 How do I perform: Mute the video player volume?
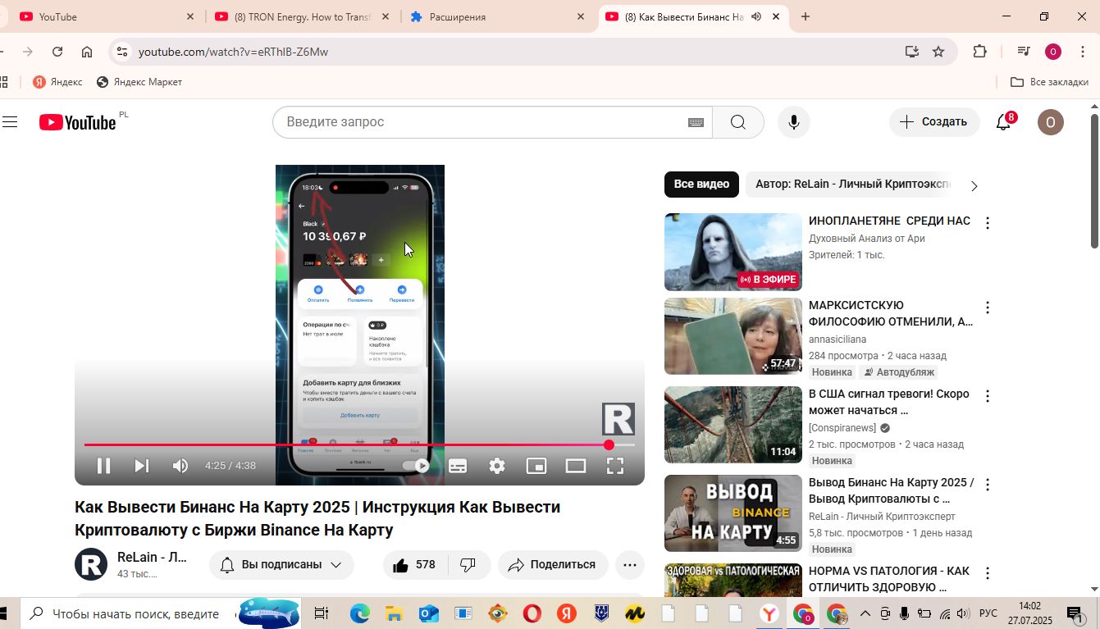[180, 466]
